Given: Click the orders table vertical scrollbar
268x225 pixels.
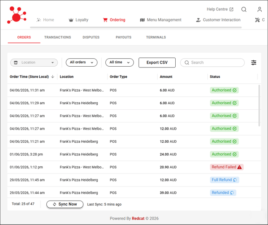Looking at the screenshot, I should pyautogui.click(x=259, y=106).
